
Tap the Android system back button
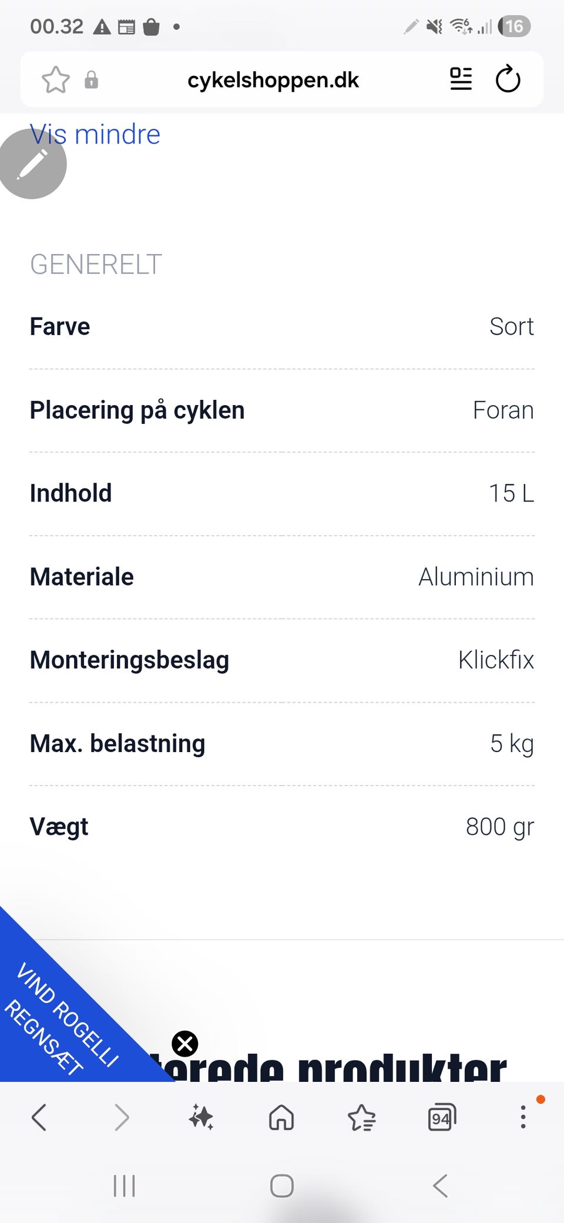pos(440,1186)
